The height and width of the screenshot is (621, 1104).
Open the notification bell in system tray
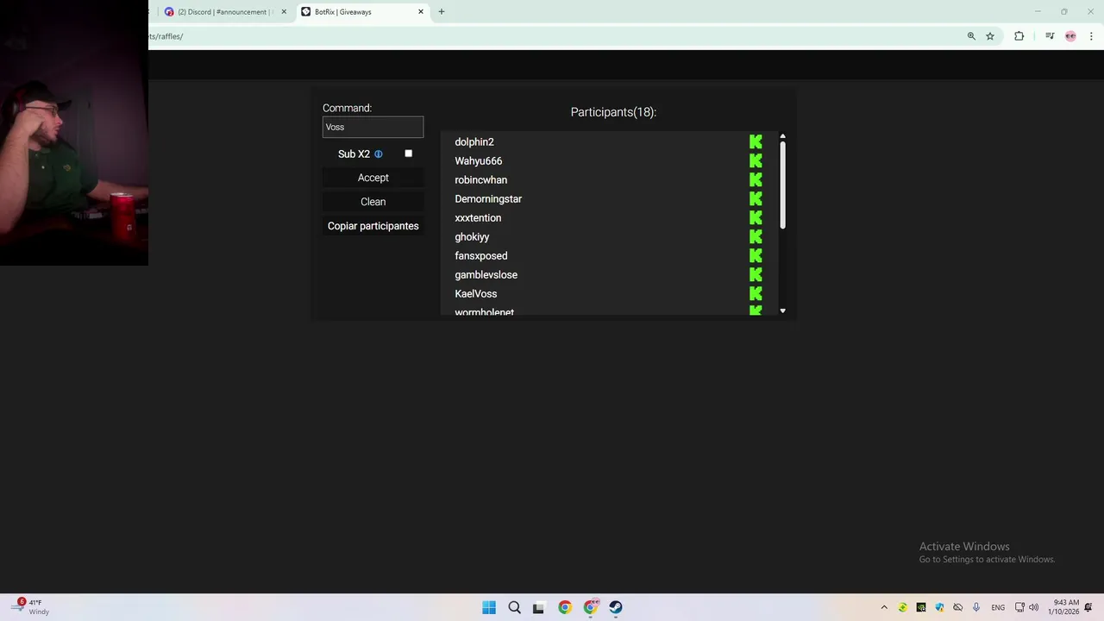1088,607
